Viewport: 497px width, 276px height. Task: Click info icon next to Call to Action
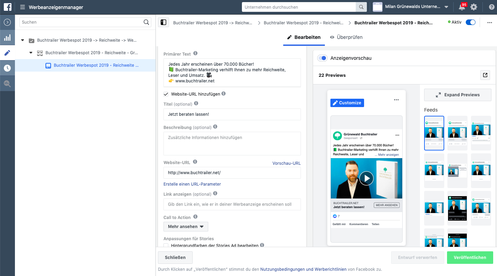[195, 217]
